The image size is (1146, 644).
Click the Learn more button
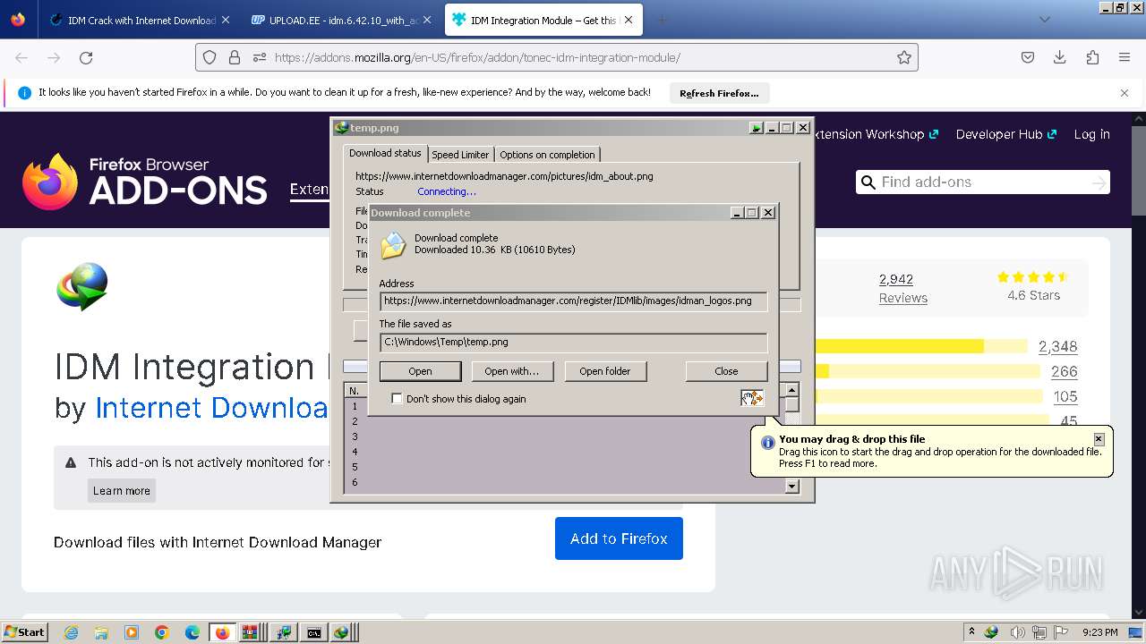click(x=122, y=491)
